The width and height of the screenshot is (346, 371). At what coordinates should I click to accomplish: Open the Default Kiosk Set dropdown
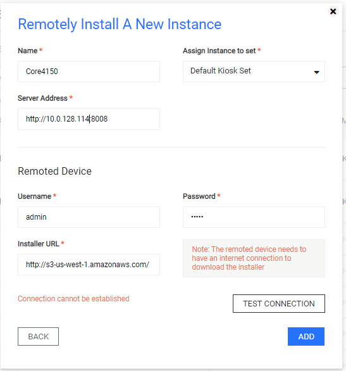(x=254, y=72)
